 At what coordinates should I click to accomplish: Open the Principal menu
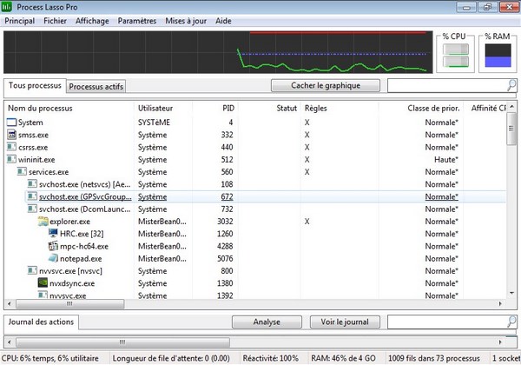point(20,21)
